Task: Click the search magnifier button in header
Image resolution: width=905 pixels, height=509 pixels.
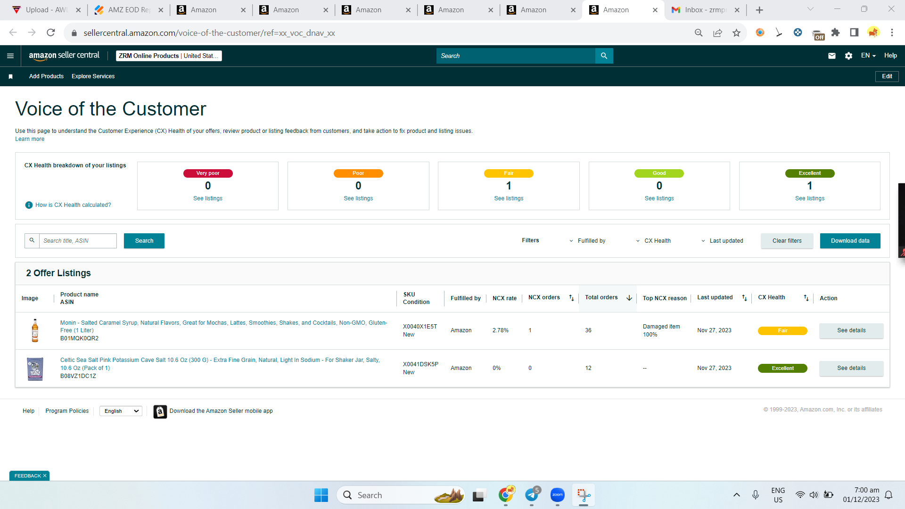Action: pyautogui.click(x=604, y=56)
